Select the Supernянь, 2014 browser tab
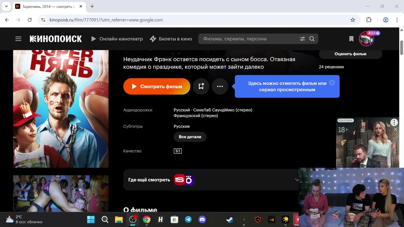The width and height of the screenshot is (404, 227). click(49, 6)
